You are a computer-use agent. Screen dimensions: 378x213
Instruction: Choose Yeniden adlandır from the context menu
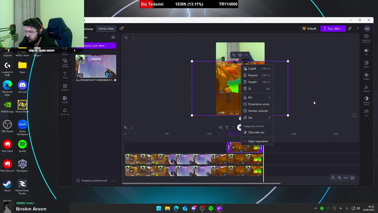(x=257, y=111)
